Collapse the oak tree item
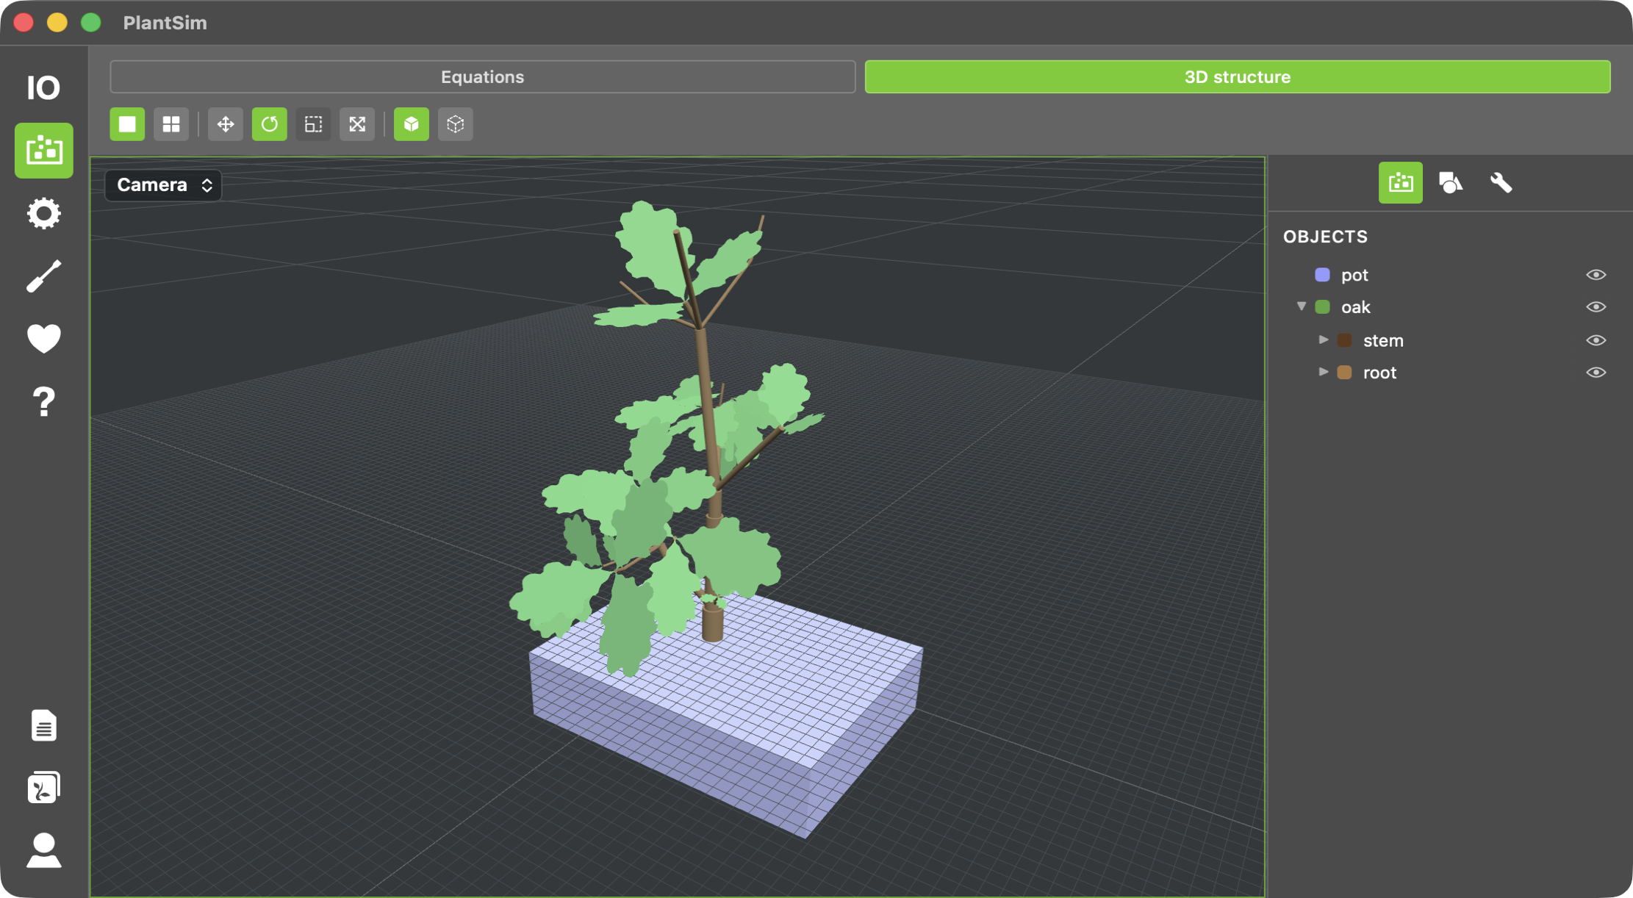 point(1302,306)
